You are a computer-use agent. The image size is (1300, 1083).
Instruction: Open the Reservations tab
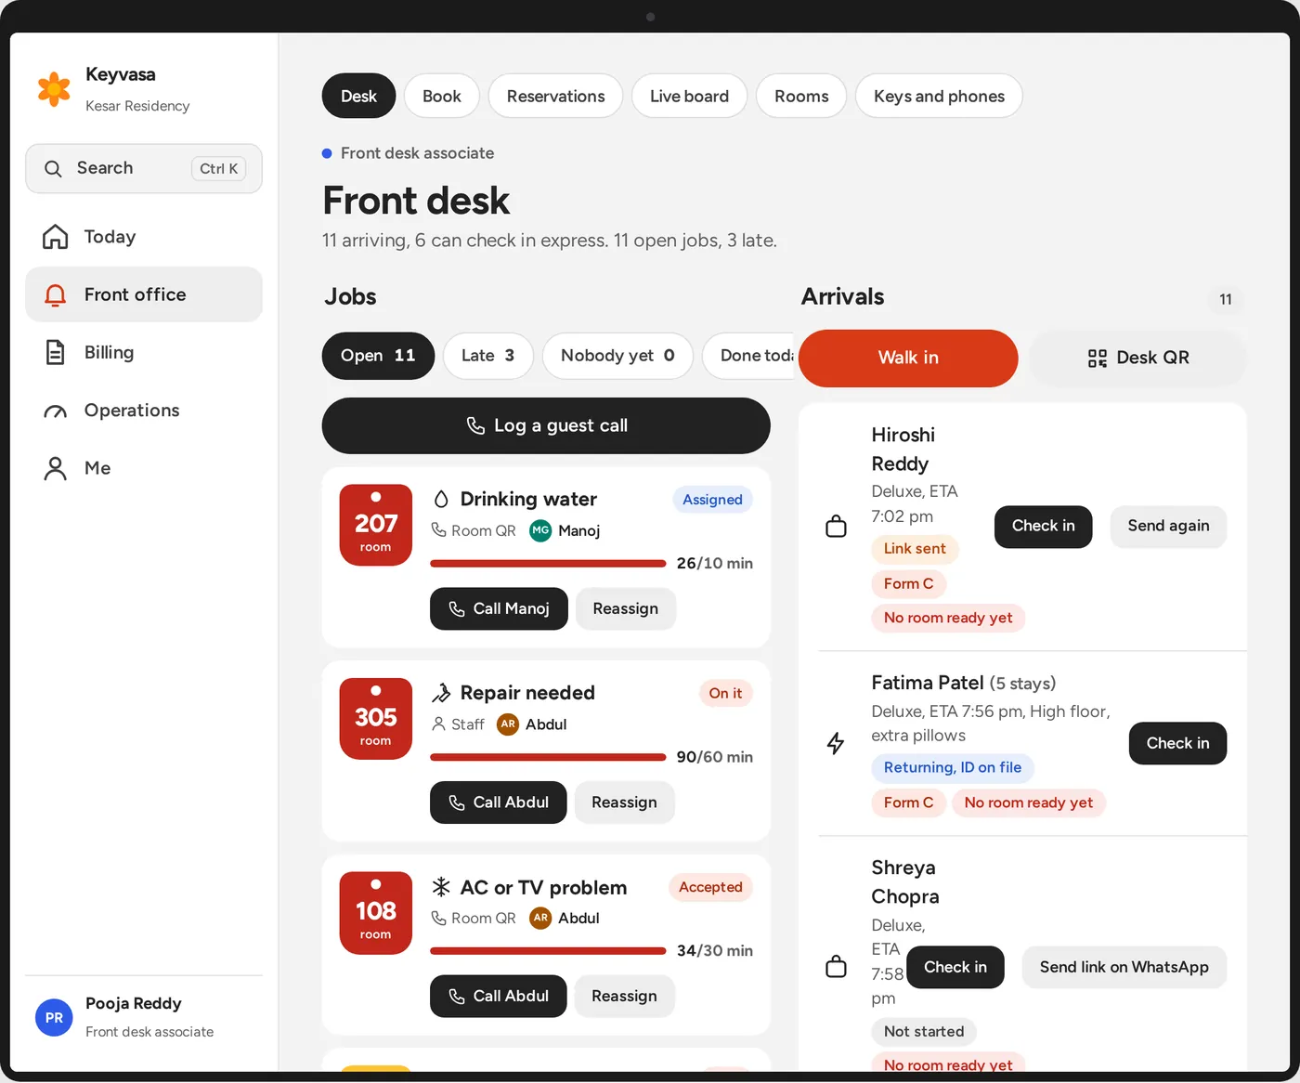tap(556, 97)
